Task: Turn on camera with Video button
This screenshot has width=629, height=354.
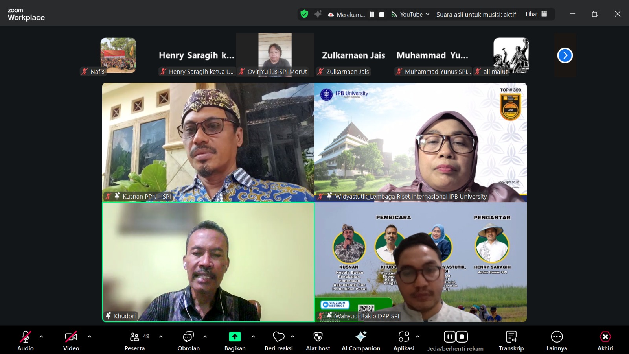Action: [71, 341]
